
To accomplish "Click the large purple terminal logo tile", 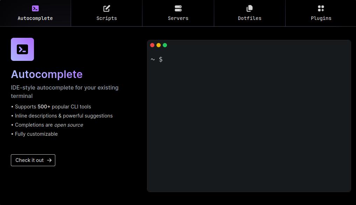I will (22, 49).
